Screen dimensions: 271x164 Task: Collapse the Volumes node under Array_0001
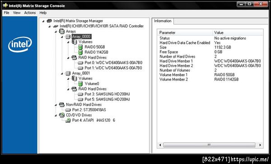pyautogui.click(x=68, y=79)
